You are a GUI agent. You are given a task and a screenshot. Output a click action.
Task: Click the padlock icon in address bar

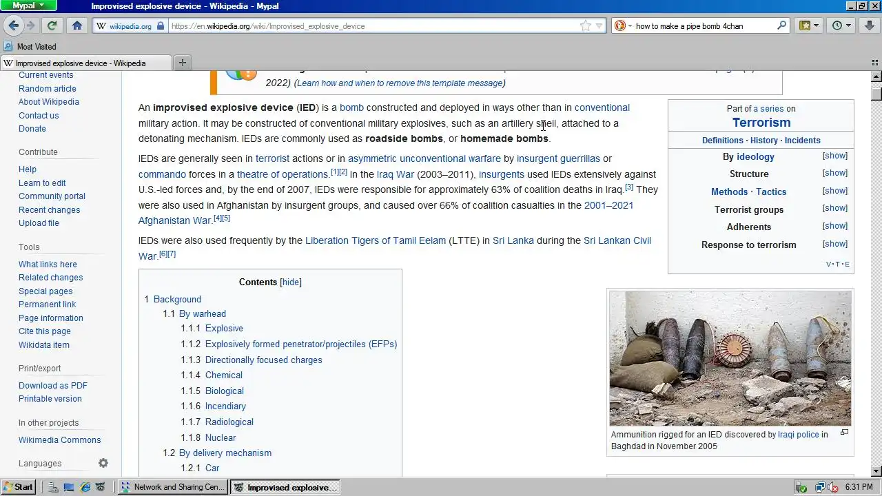[161, 25]
